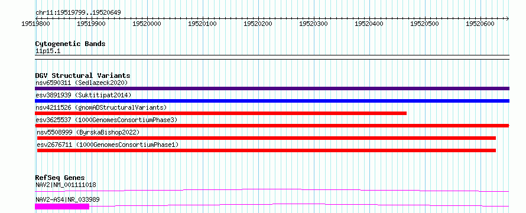Click the chr11:19519799..19520649 coordinates text

[78, 13]
